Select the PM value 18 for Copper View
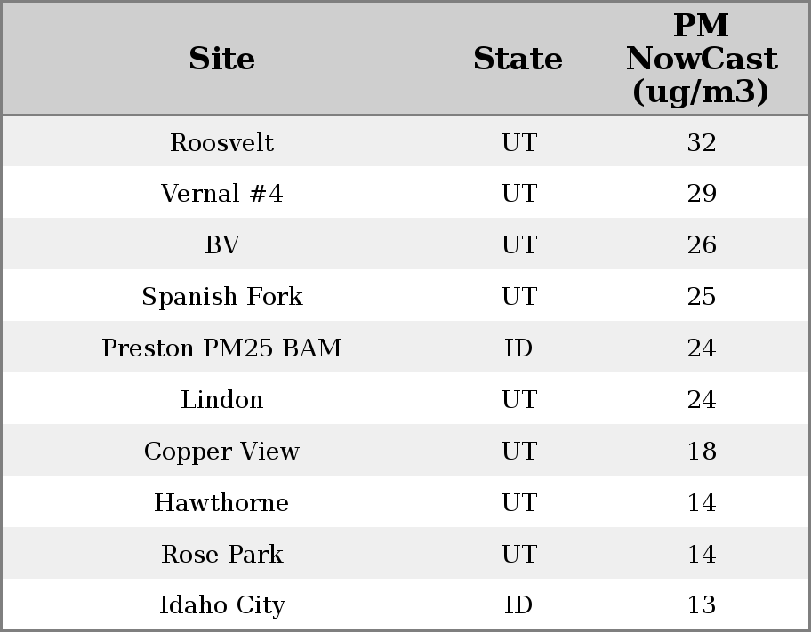Screen dimensions: 811x632 (x=701, y=452)
